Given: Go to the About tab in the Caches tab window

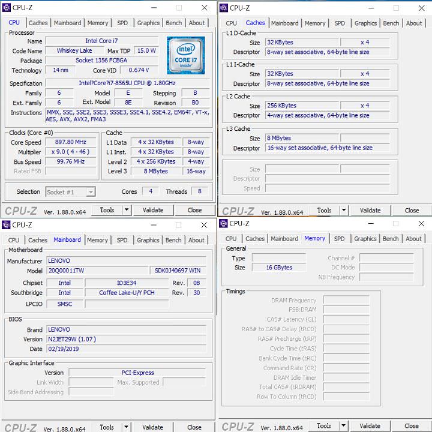Looking at the screenshot, I should coord(414,23).
